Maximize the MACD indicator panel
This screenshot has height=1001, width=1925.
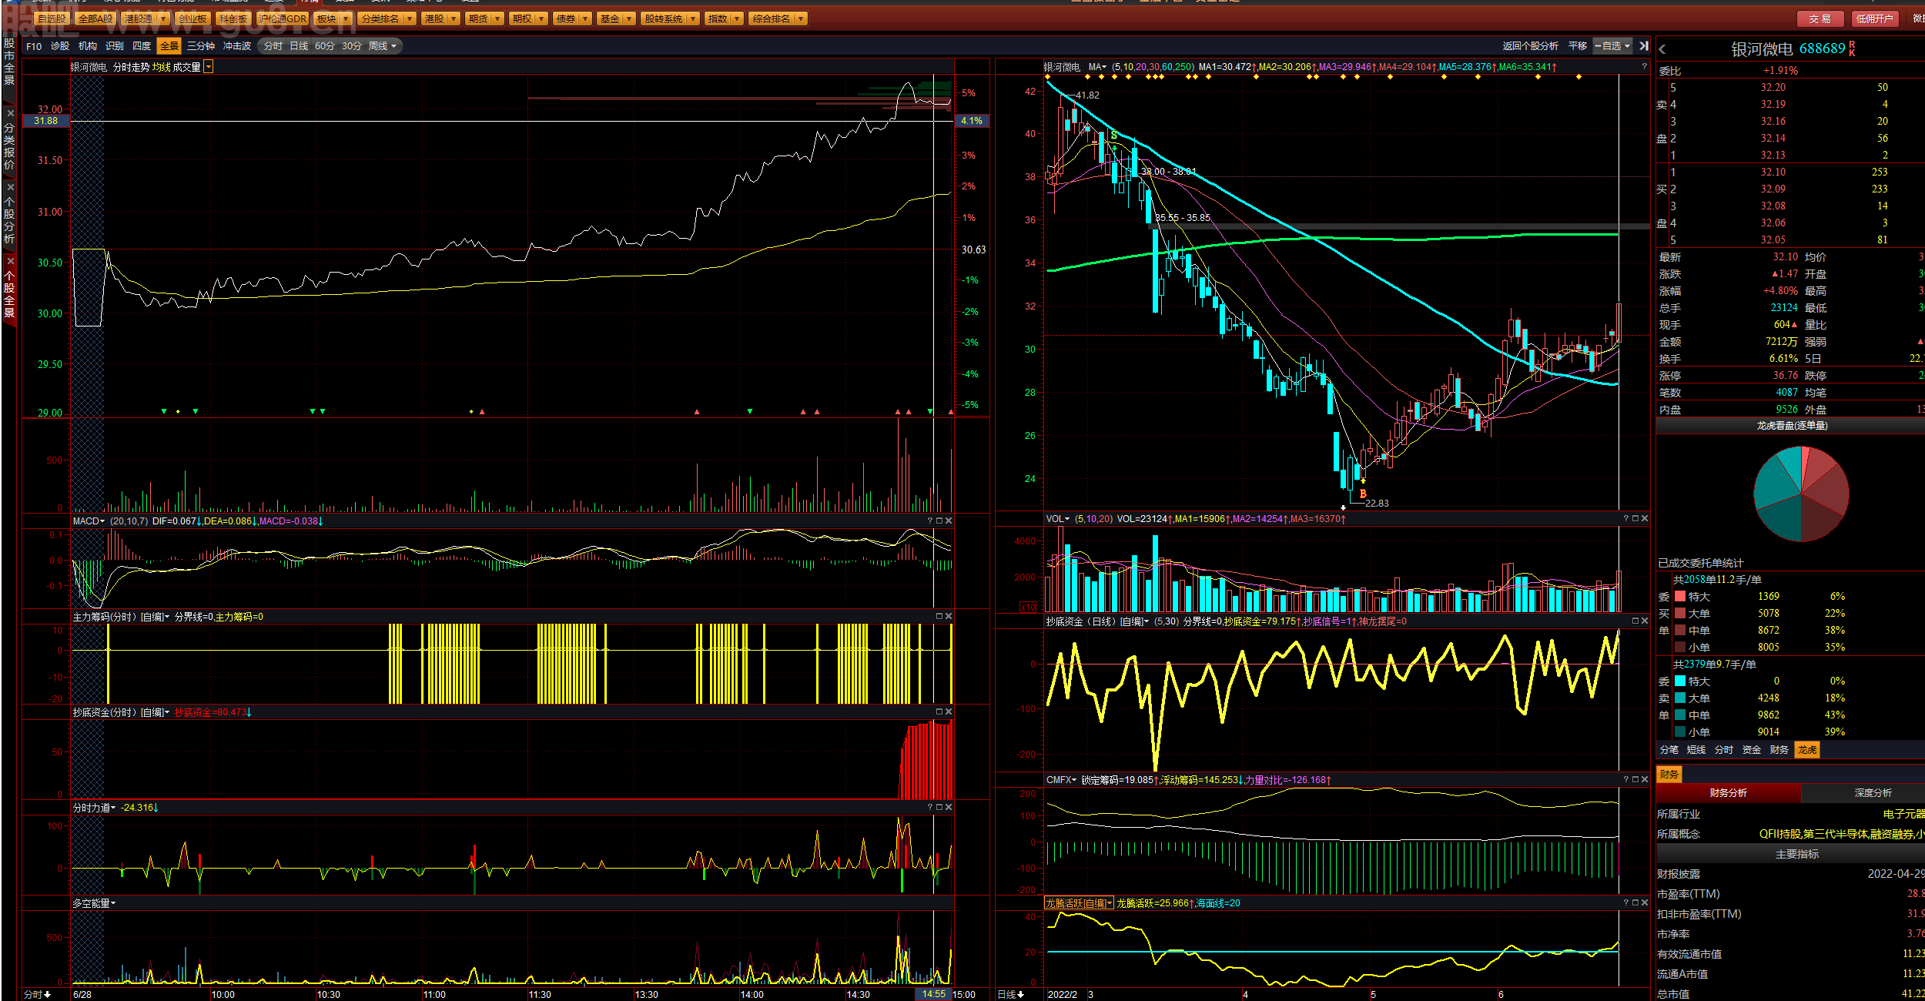coord(939,521)
